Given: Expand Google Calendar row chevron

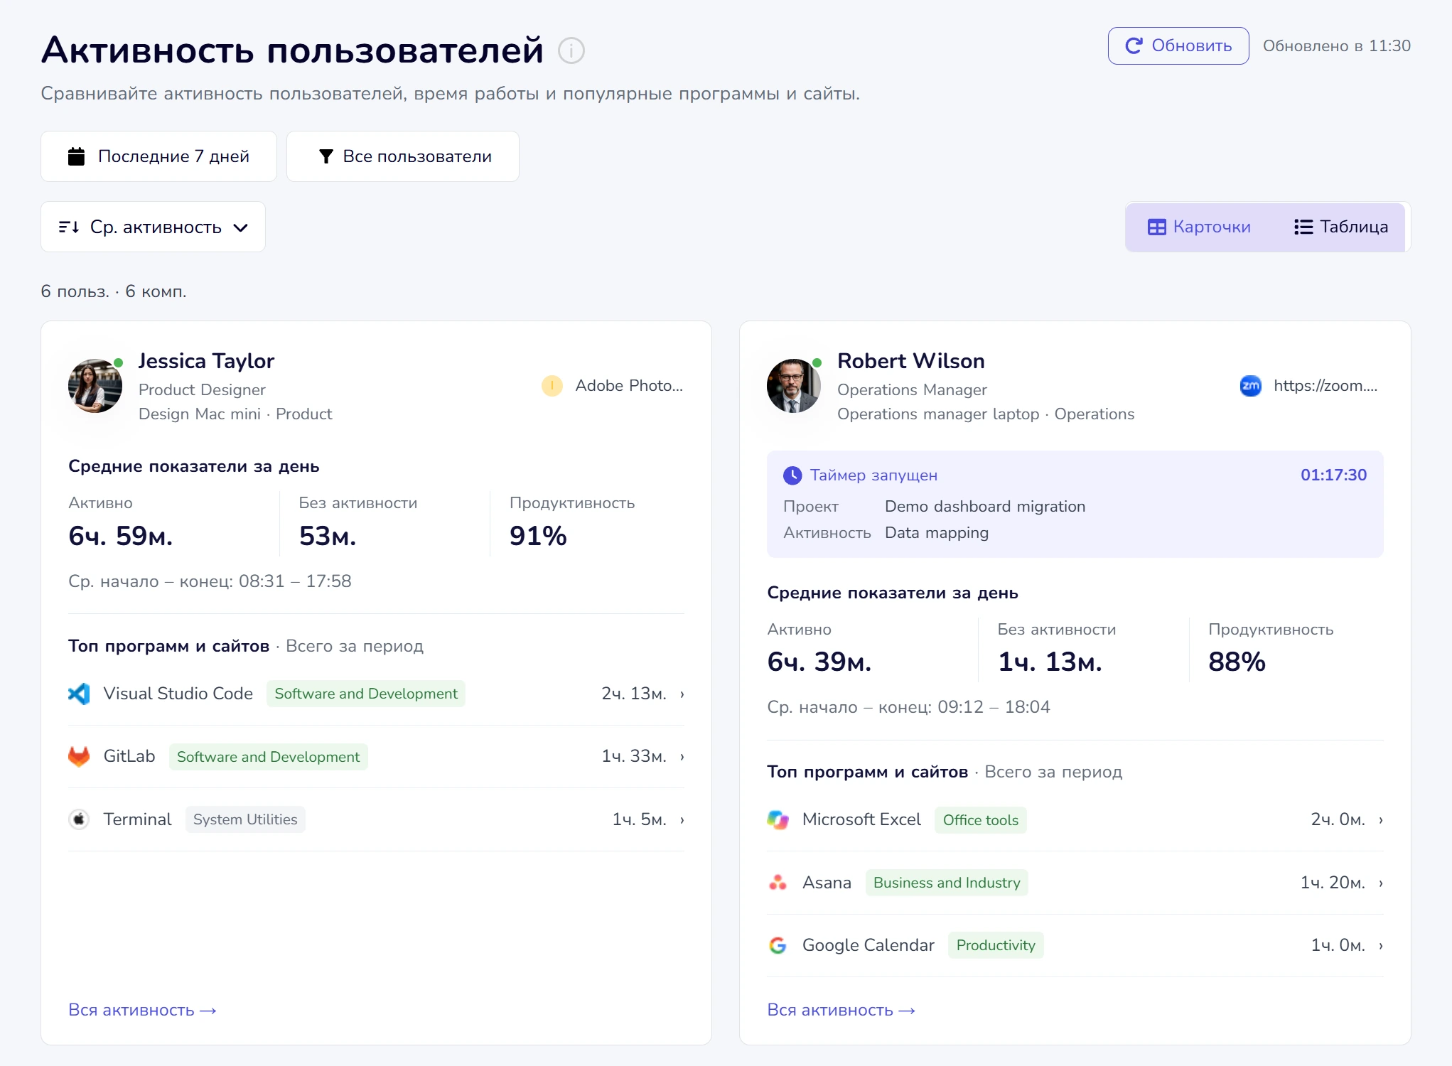Looking at the screenshot, I should click(x=1380, y=945).
